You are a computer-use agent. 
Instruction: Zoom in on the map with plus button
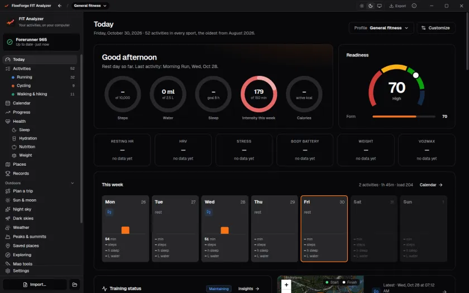click(286, 285)
